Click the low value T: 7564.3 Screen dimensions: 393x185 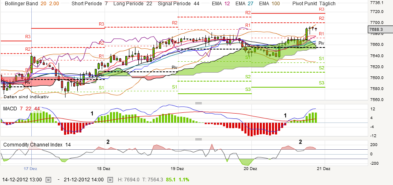[153, 179]
